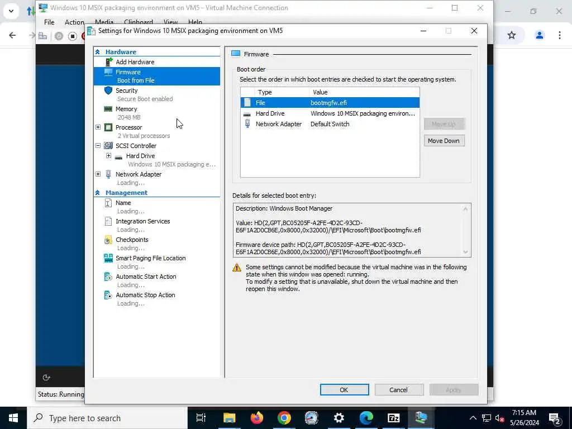This screenshot has width=572, height=429.
Task: Click the Processor icon
Action: point(108,127)
